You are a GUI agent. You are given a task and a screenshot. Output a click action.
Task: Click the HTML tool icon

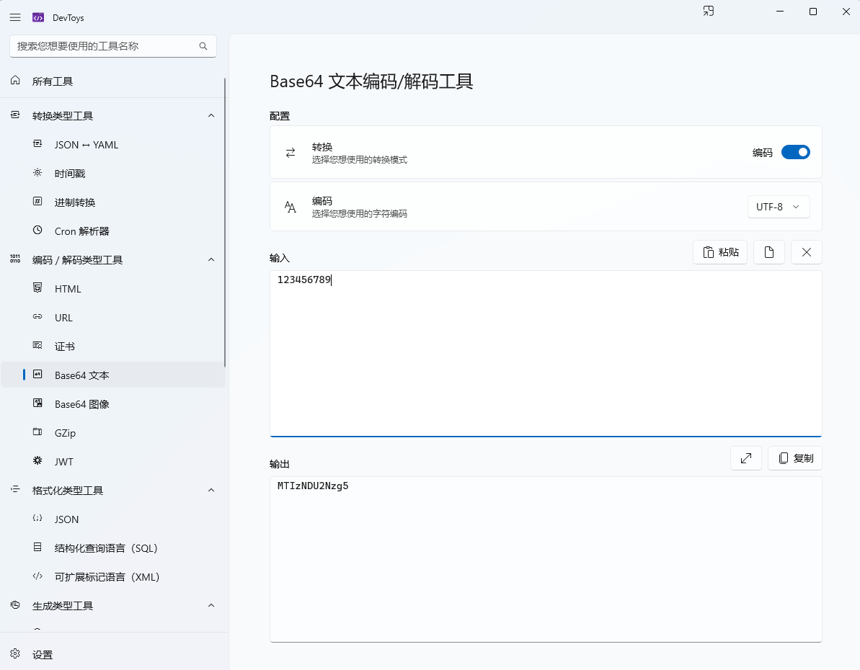37,288
